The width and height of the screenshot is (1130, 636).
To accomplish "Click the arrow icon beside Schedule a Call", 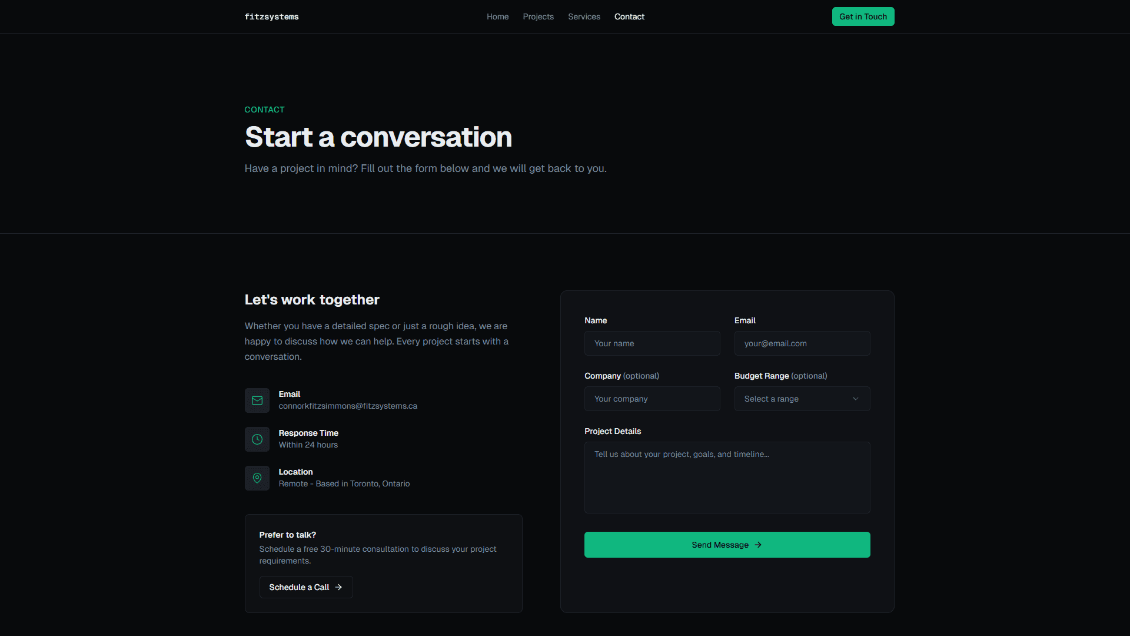I will click(x=338, y=587).
